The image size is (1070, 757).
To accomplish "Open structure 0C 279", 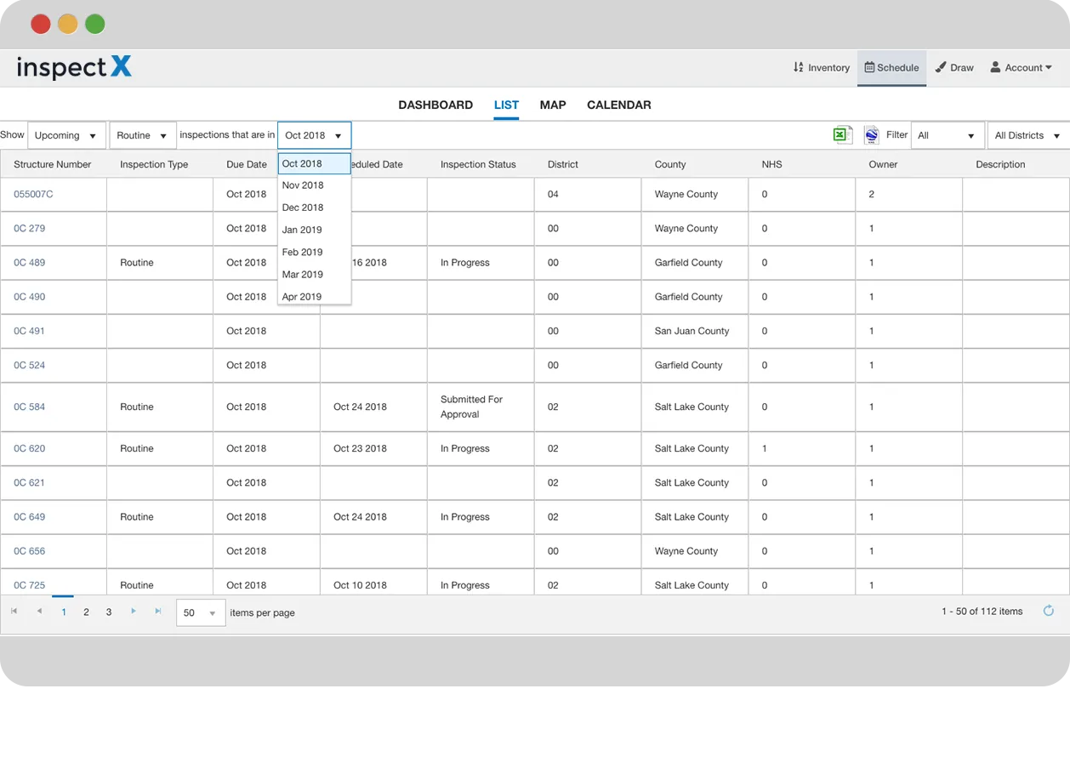I will pyautogui.click(x=30, y=228).
